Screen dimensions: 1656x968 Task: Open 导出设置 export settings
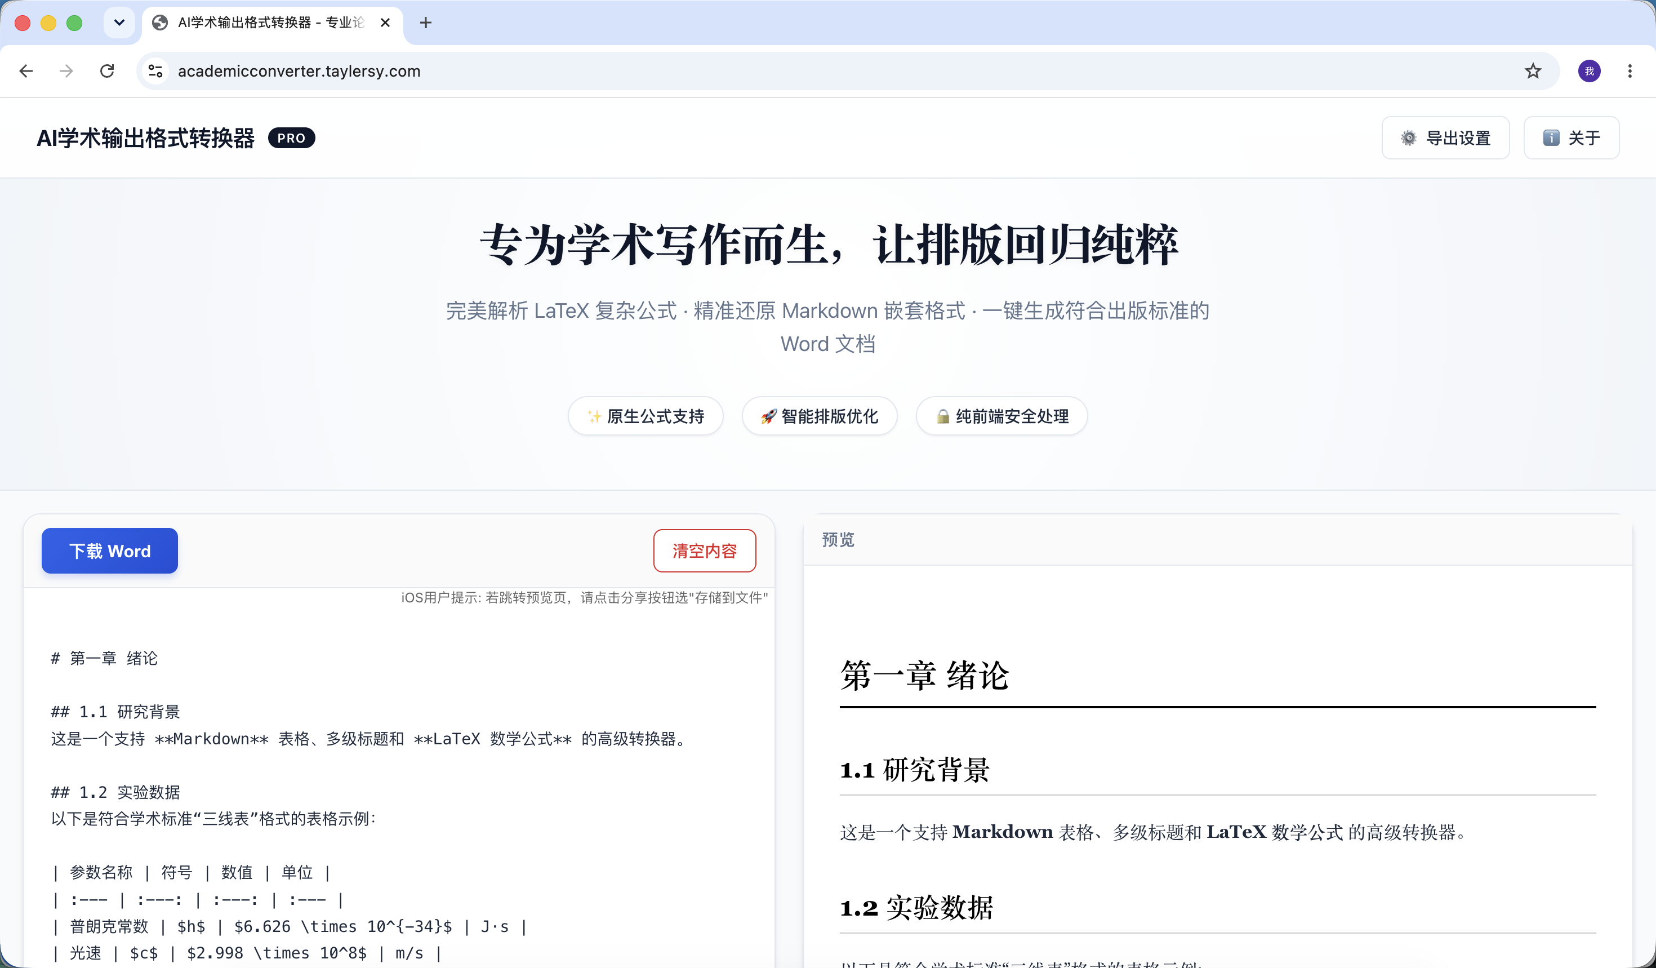1445,138
